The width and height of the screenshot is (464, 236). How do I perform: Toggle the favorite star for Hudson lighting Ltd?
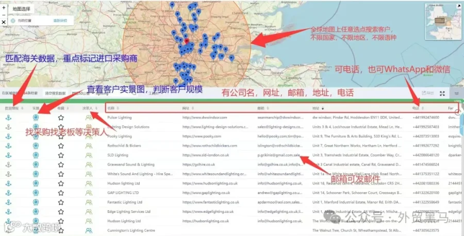pos(61,183)
